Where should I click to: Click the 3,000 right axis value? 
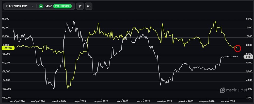pos(249,98)
